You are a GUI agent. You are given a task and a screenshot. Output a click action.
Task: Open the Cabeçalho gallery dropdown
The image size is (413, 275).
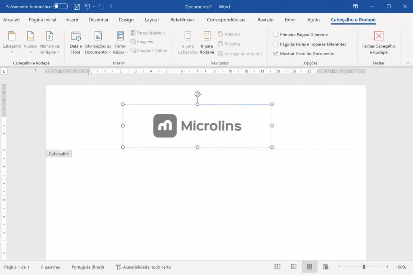coord(12,42)
